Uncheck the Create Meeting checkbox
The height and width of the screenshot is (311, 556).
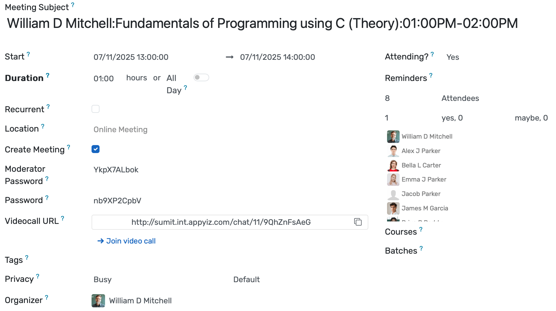tap(96, 149)
